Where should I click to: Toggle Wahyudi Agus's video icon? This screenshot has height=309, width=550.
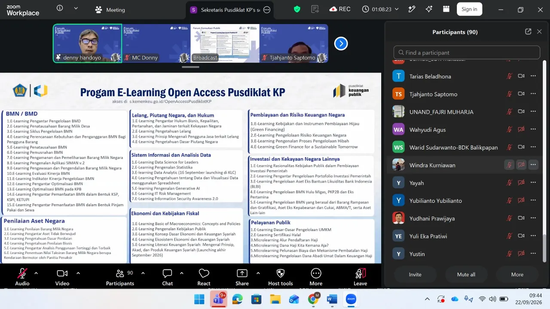521,129
